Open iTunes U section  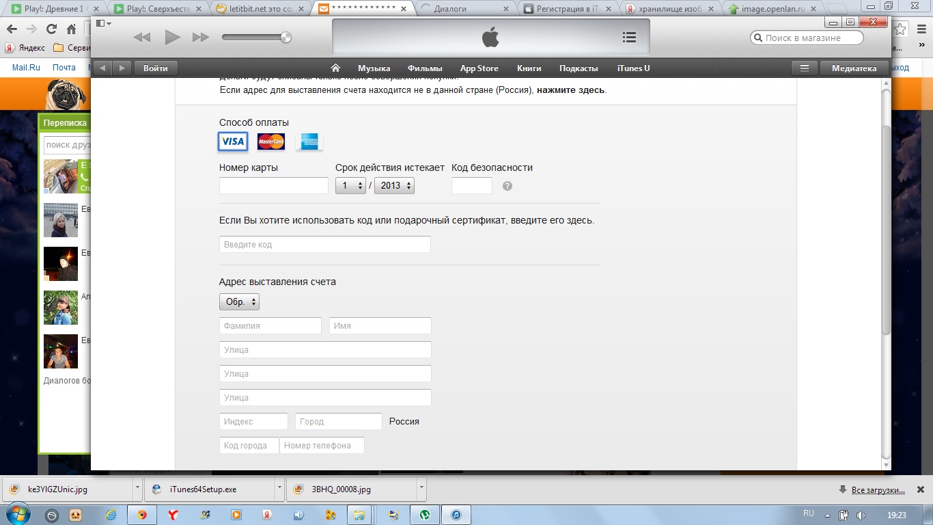[633, 68]
